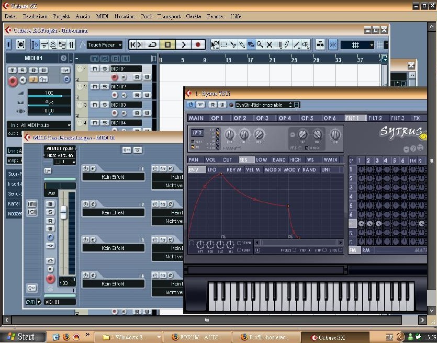437x343 pixels.
Task: Expand the quick launch overflow chevron
Action: point(88,335)
